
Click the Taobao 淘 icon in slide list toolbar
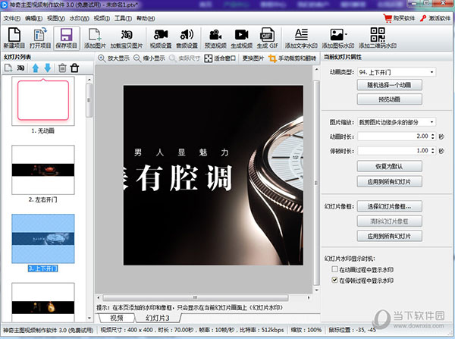coord(20,68)
